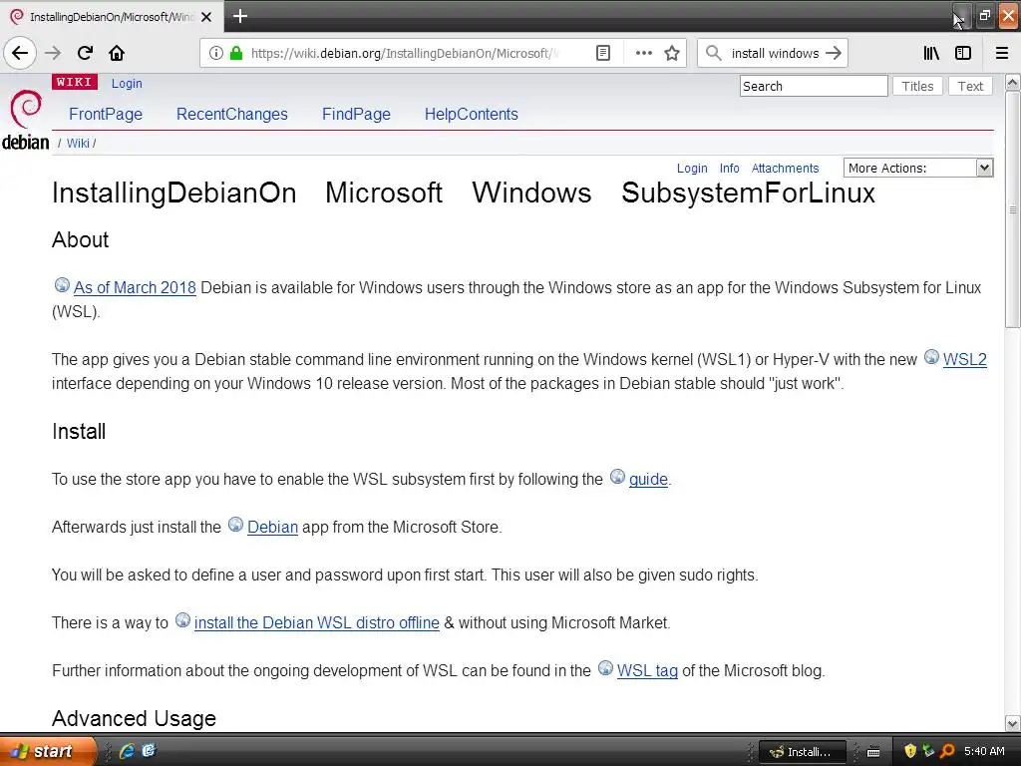This screenshot has height=766, width=1021.
Task: Follow the WSL tag link
Action: (647, 670)
